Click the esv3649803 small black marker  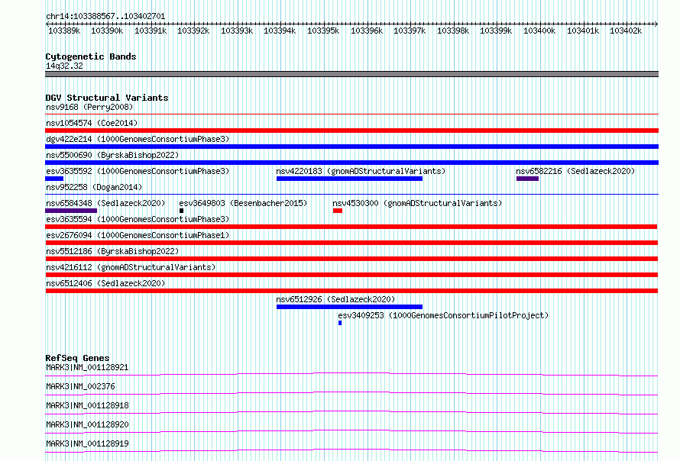(x=181, y=211)
